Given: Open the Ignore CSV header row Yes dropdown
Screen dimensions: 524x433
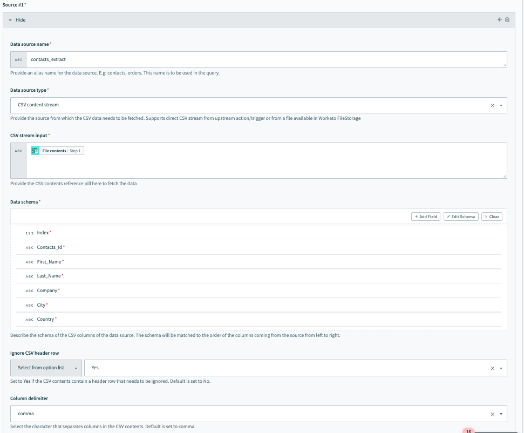Looking at the screenshot, I should coord(501,368).
